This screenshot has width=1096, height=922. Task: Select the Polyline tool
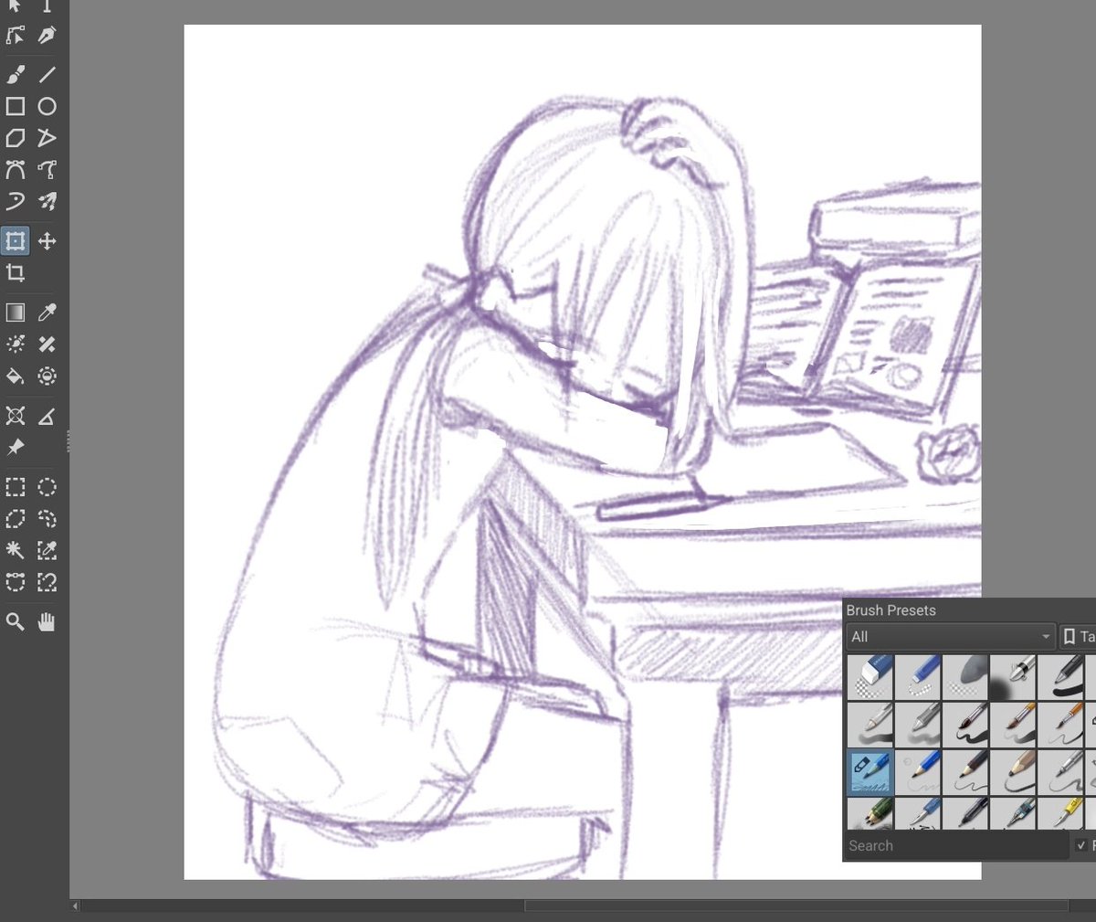pos(47,138)
